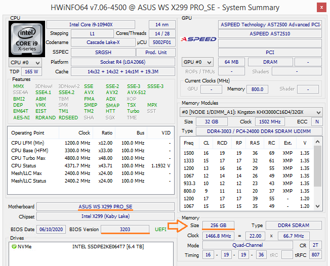This screenshot has height=266, width=330.
Task: Click the AES-NI feature label
Action: [x=21, y=117]
